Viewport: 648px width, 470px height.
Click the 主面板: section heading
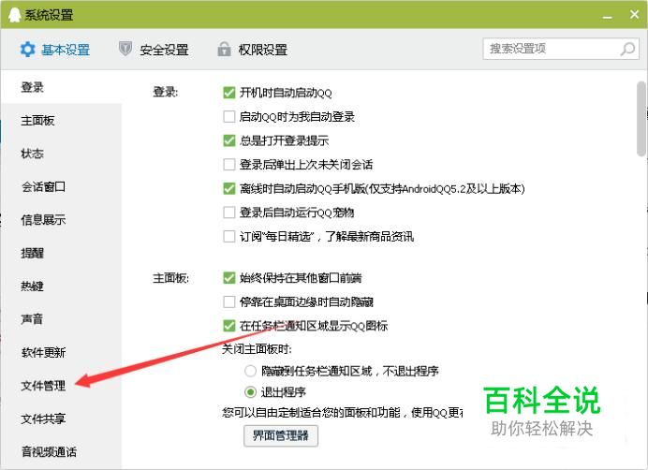click(170, 278)
